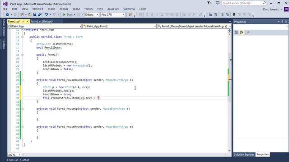Close the Form1.cs tab with its X
Screen dimensions: 289x162
click(x=28, y=22)
